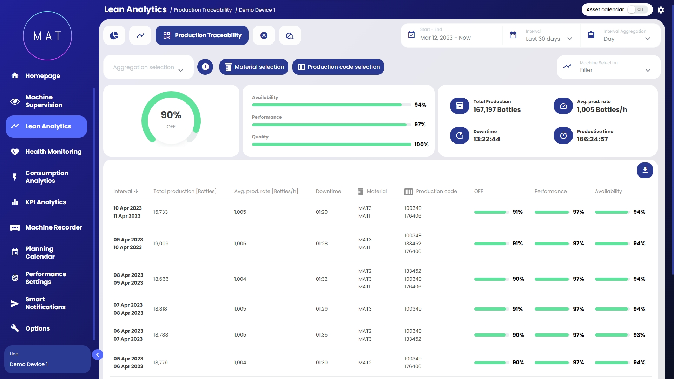The image size is (674, 379).
Task: Collapse the sidebar with arrow button
Action: [x=98, y=355]
